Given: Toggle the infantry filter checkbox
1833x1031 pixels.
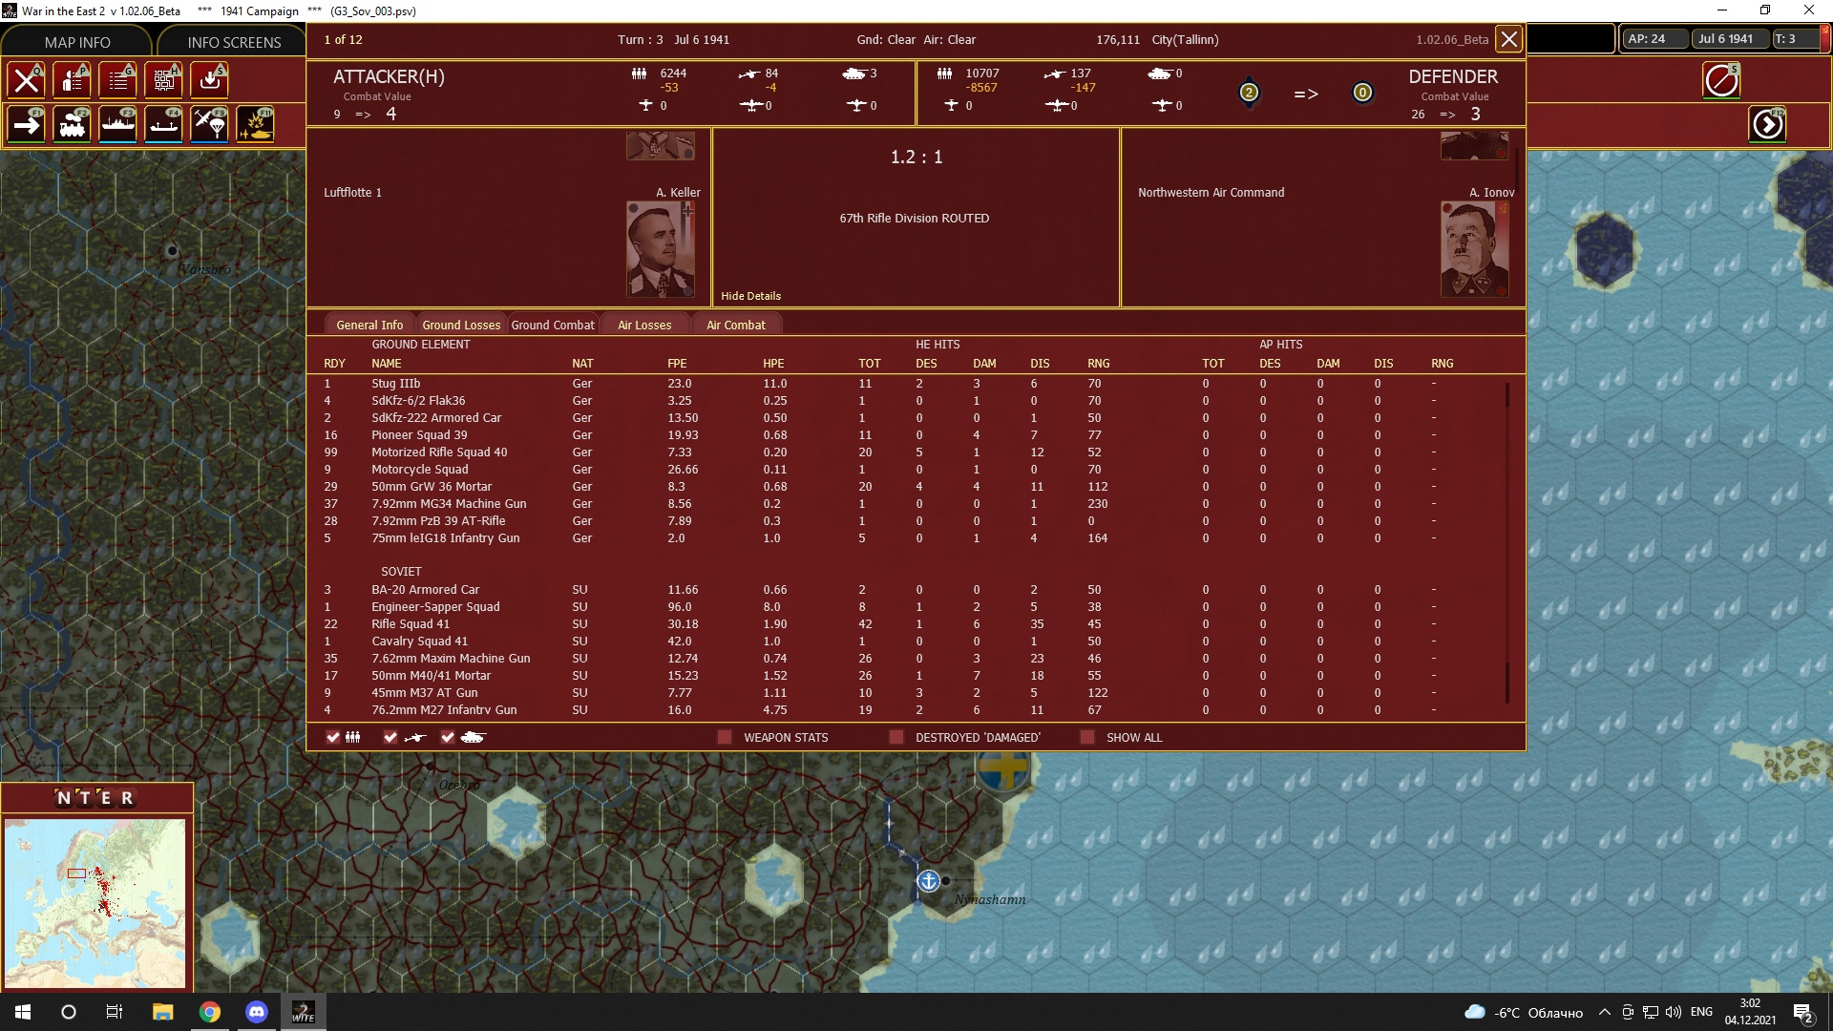Looking at the screenshot, I should point(333,737).
